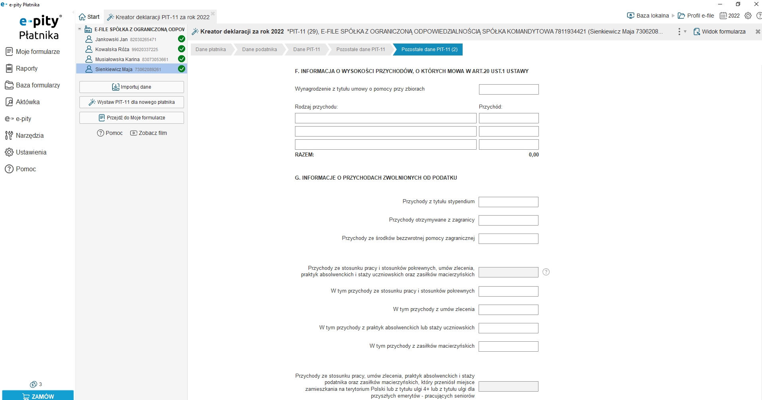Switch to Pozostałe dane PIT-11 step

click(x=360, y=50)
